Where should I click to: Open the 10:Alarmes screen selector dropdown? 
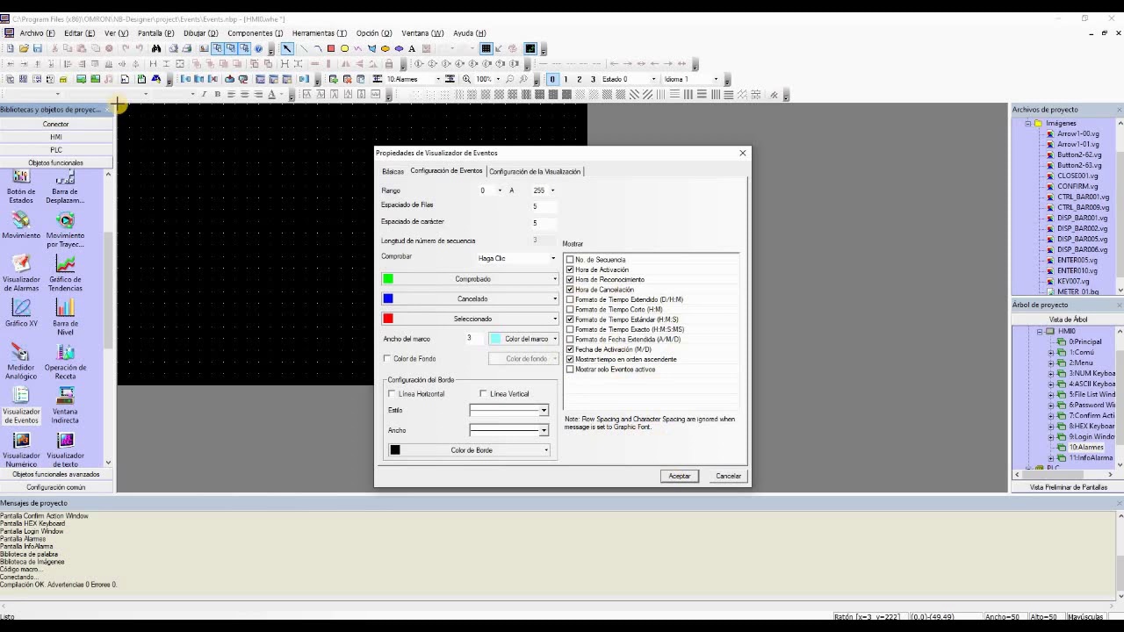(439, 79)
